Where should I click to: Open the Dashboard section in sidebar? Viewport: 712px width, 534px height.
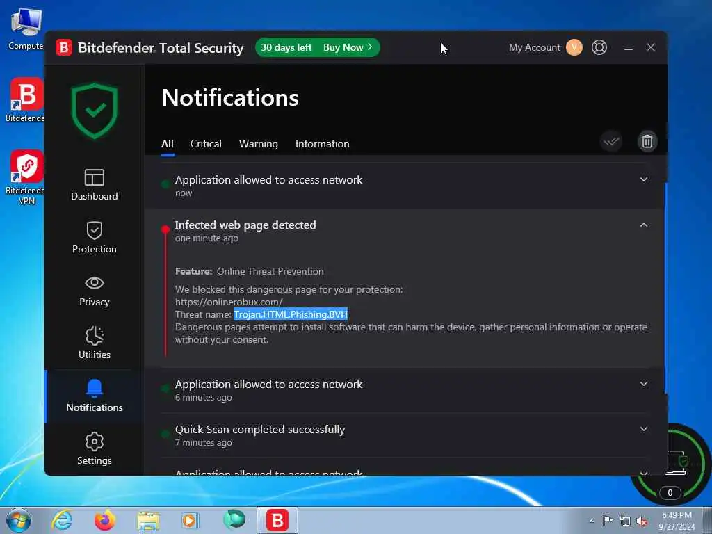(95, 185)
